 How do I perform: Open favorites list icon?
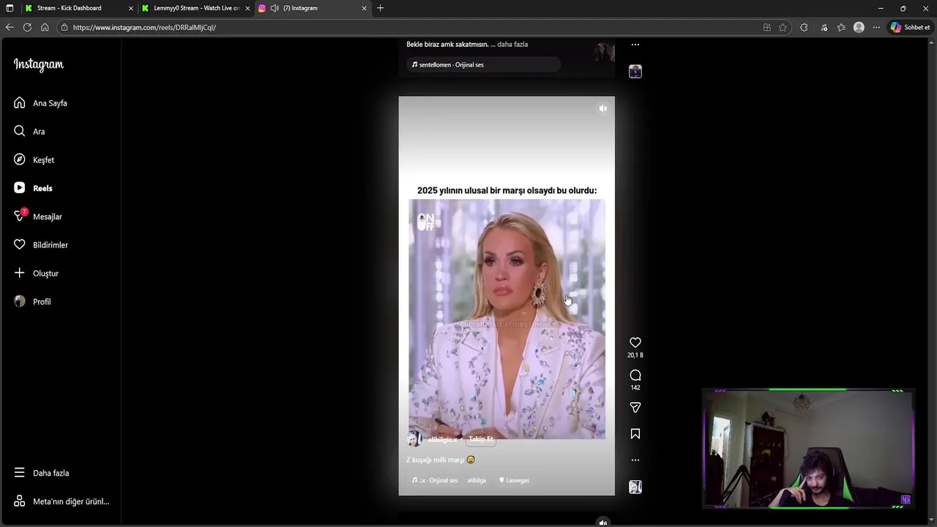pyautogui.click(x=841, y=27)
